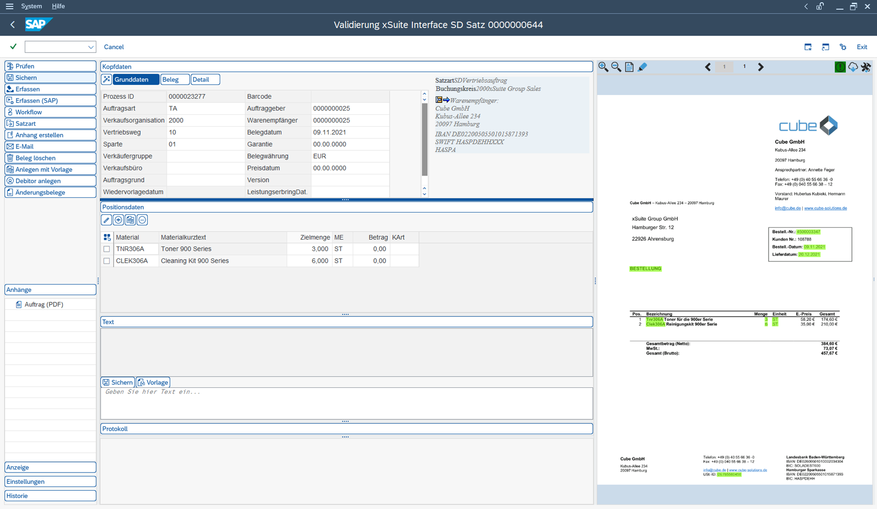Image resolution: width=877 pixels, height=509 pixels.
Task: Switch to the Grunddaten tab
Action: 136,80
